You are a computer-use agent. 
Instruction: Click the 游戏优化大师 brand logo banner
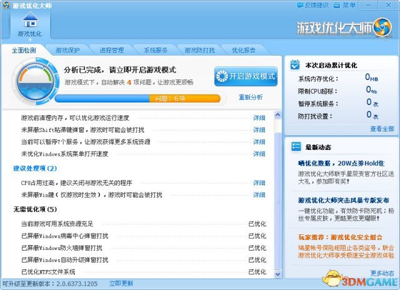(x=344, y=27)
